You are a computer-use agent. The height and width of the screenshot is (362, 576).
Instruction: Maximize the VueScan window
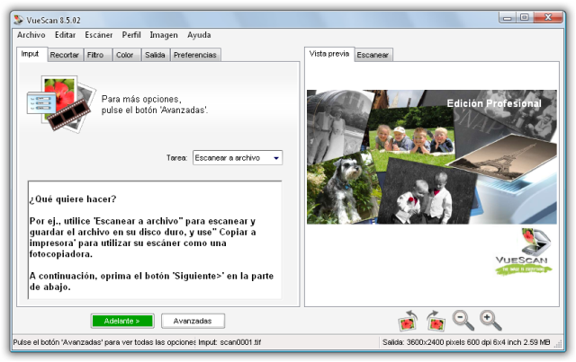(525, 18)
